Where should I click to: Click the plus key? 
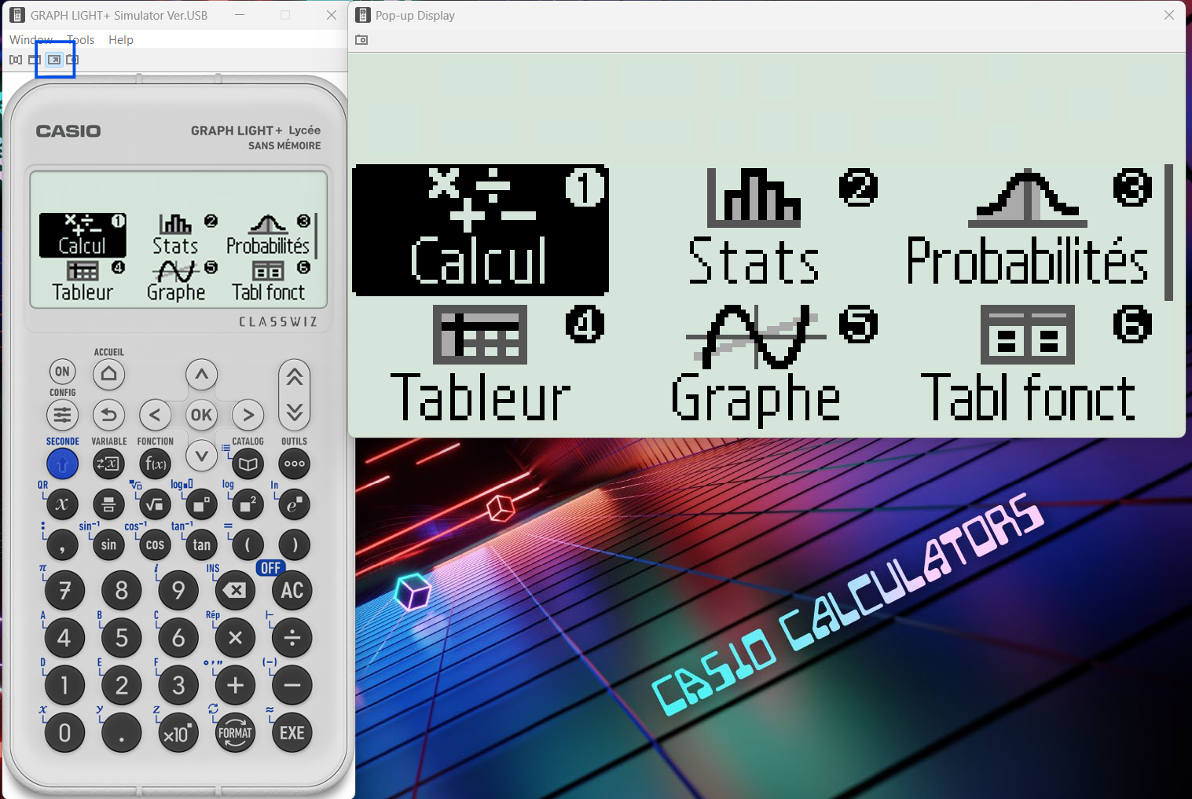(x=235, y=685)
